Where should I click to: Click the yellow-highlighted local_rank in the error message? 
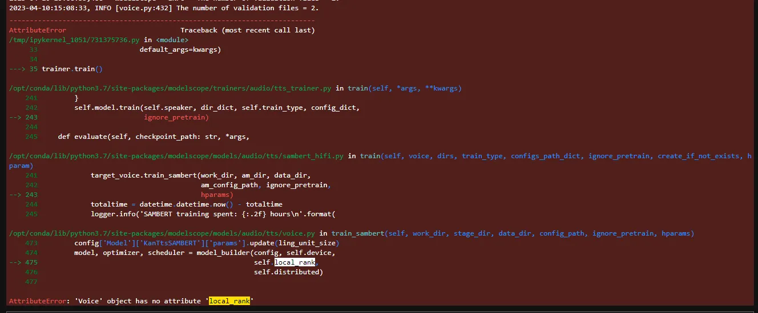(x=229, y=301)
